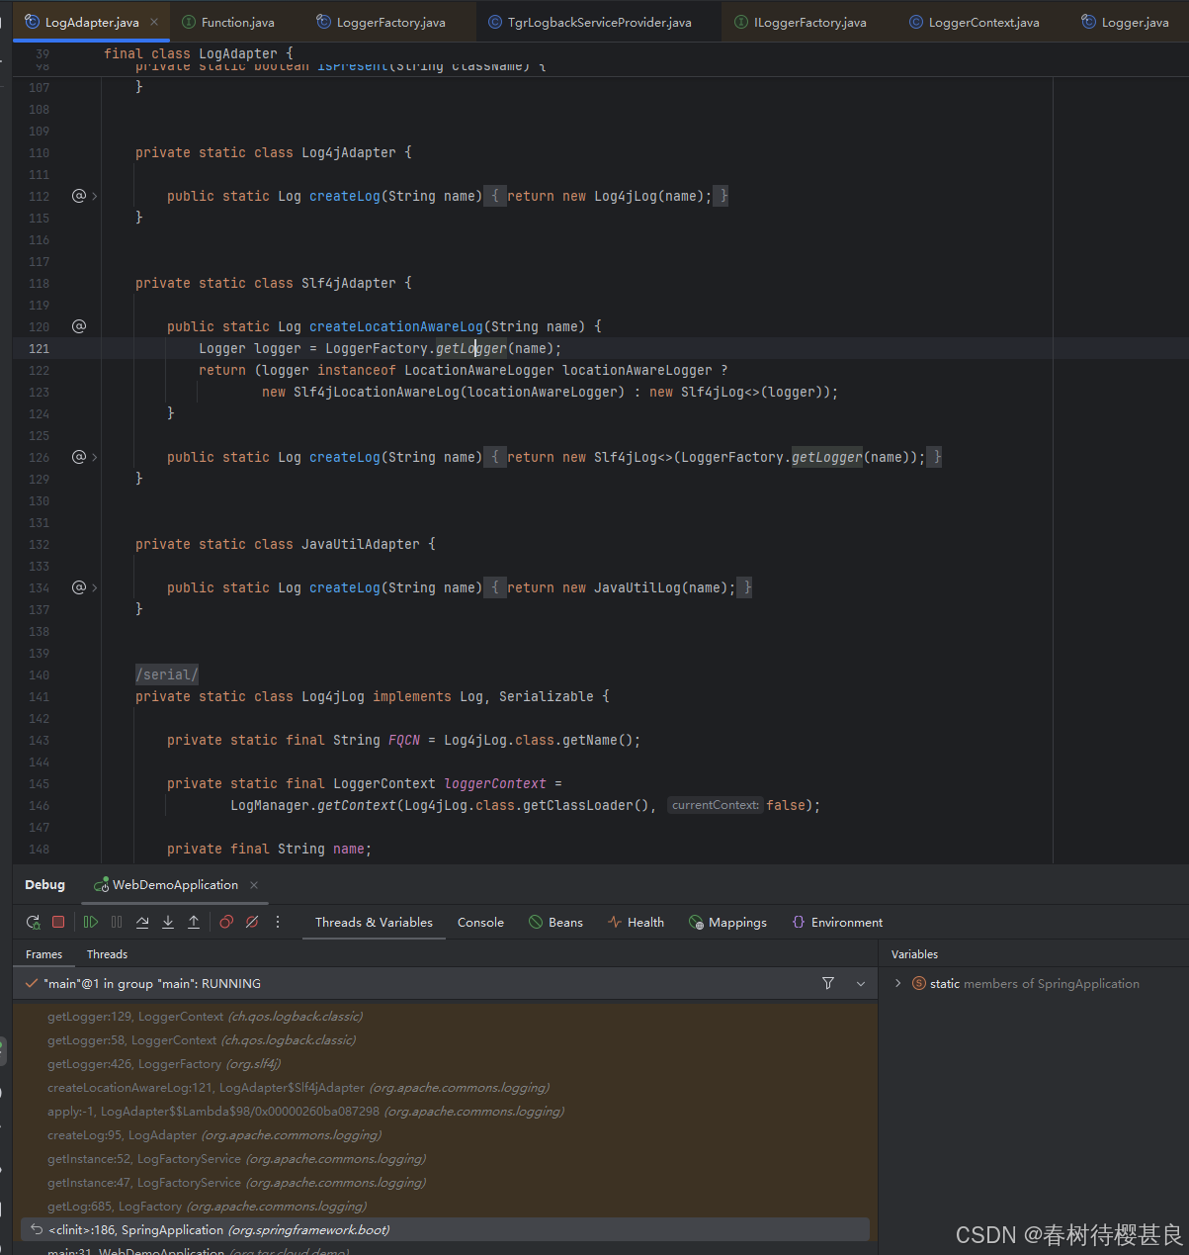Screen dimensions: 1189x1255
Task: Open the Logger.java tab
Action: (x=1126, y=22)
